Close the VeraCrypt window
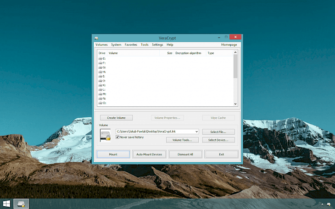The height and width of the screenshot is (209, 335). [x=235, y=37]
